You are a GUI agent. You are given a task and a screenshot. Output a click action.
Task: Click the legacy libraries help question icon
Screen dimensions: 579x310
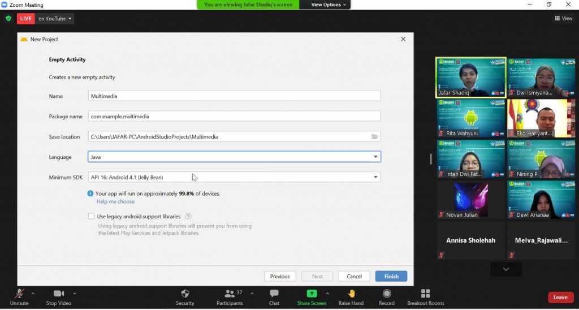[188, 217]
